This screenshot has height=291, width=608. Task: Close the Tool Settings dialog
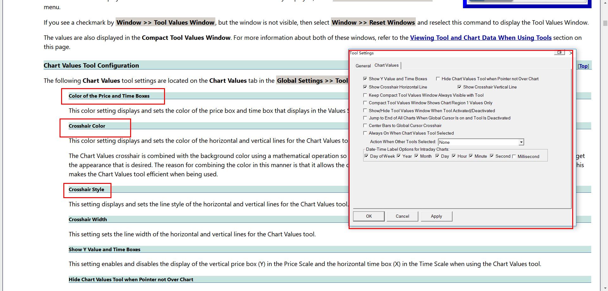(571, 53)
